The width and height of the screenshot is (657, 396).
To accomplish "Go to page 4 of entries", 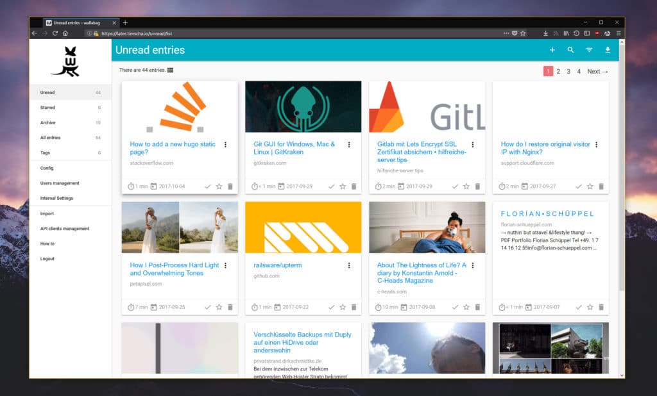I will [x=579, y=72].
